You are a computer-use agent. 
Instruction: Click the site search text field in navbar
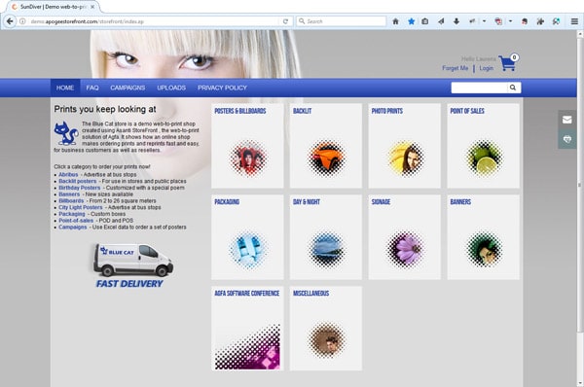(x=479, y=88)
